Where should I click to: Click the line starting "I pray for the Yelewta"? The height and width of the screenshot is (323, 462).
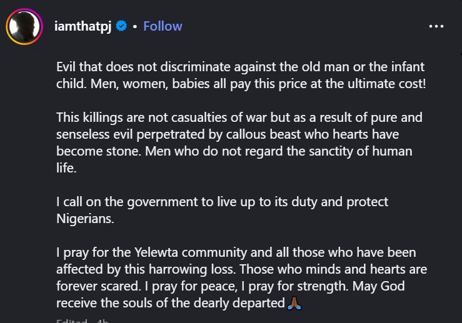[x=236, y=252]
